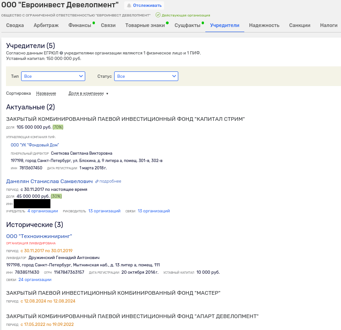Go to the Сущфакты tab
The image size is (341, 330).
pos(187,25)
